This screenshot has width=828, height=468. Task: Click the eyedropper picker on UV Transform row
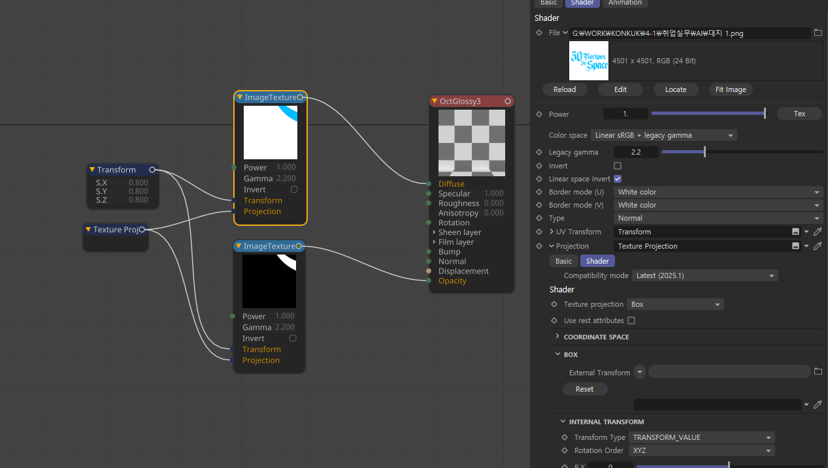[x=818, y=232]
